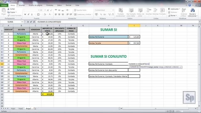Click Ajustar texto wrap button

coord(80,10)
